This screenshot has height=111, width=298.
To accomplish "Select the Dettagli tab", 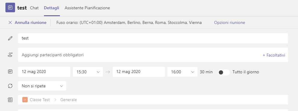I will (51, 8).
